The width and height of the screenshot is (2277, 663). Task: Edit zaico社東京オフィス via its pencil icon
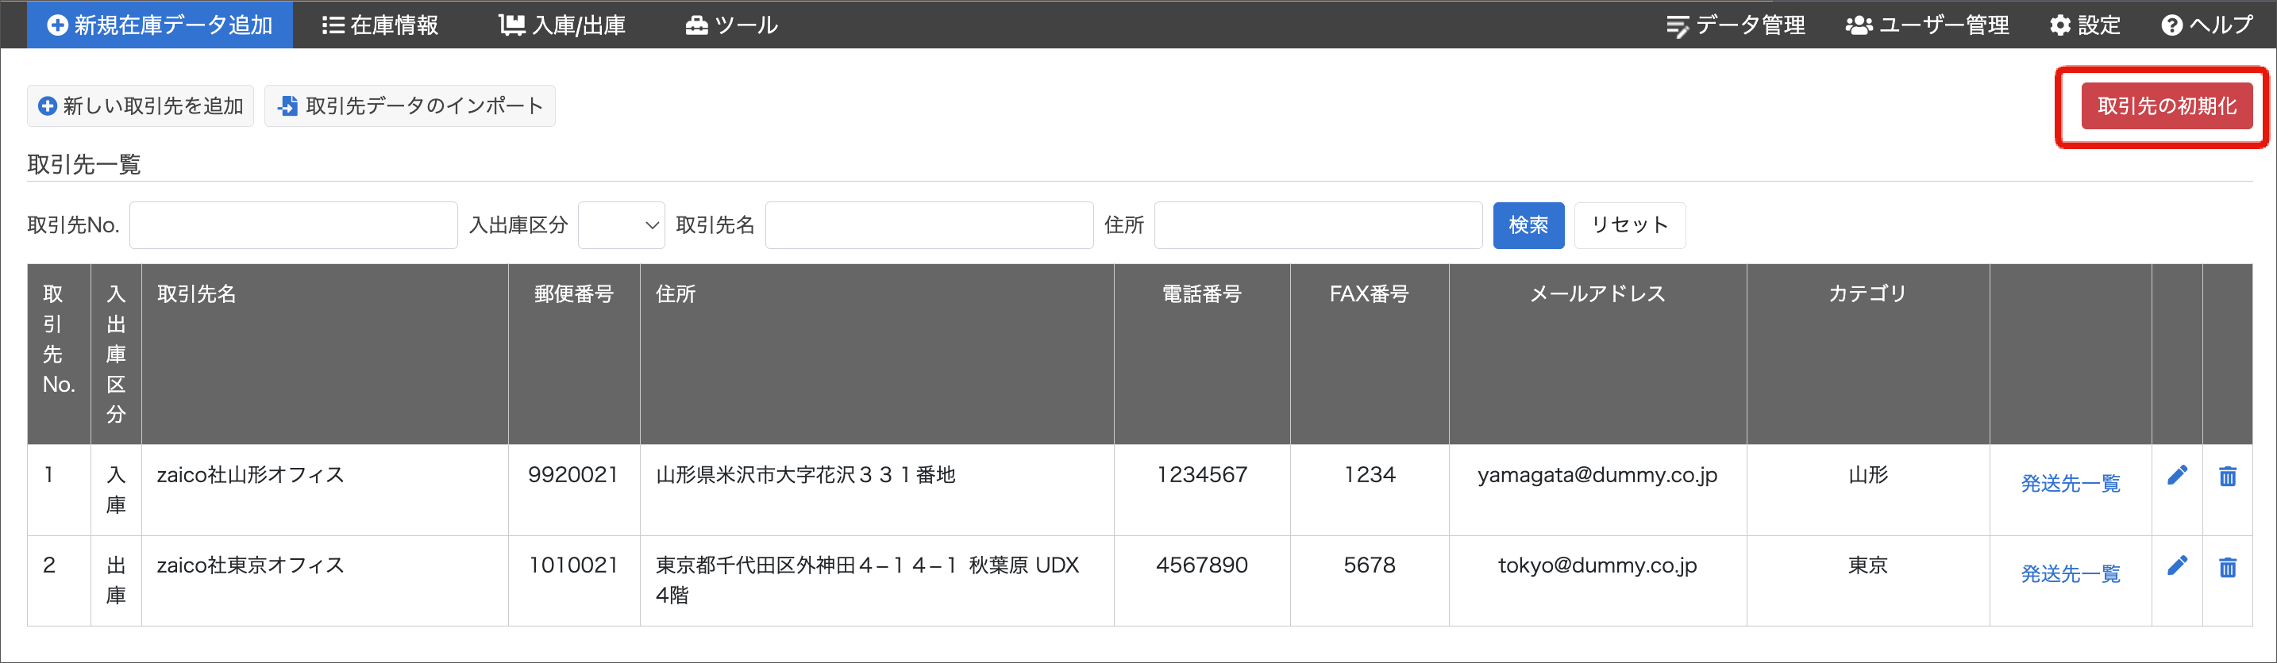coord(2178,565)
